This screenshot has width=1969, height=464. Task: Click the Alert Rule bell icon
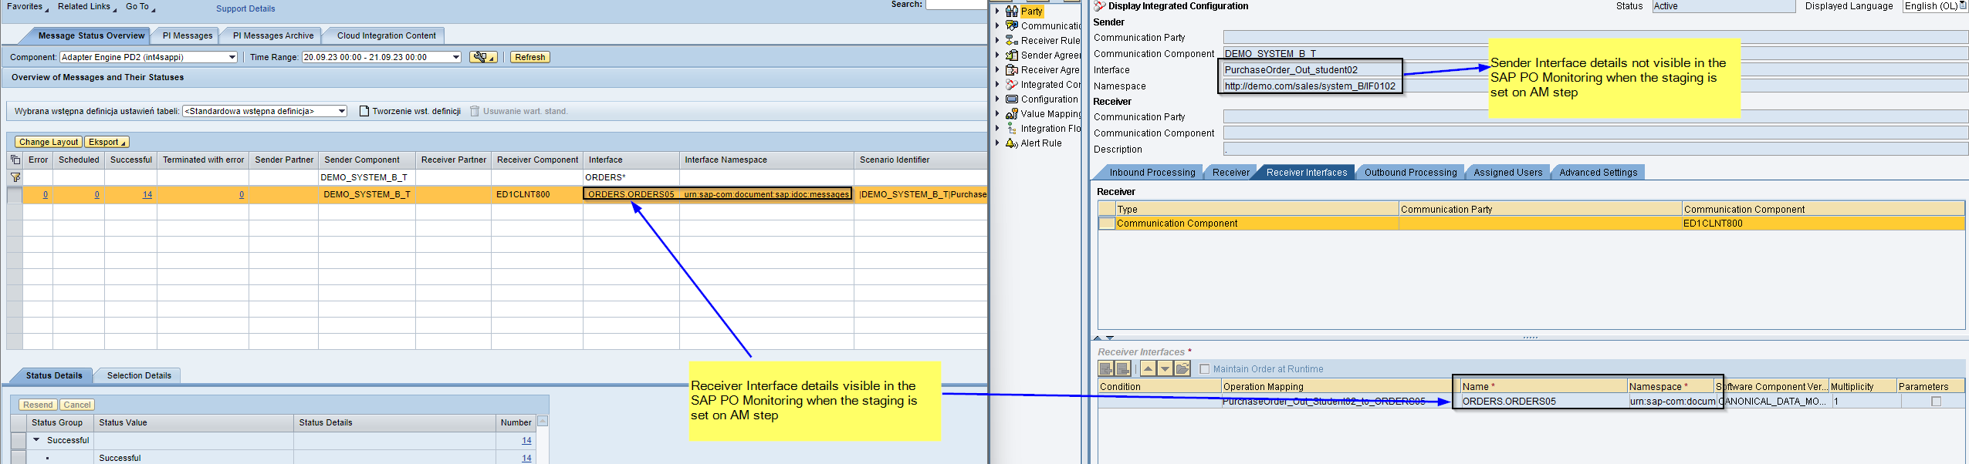pyautogui.click(x=1011, y=143)
